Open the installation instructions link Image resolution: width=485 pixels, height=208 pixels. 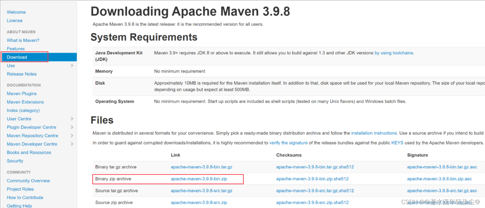click(374, 133)
